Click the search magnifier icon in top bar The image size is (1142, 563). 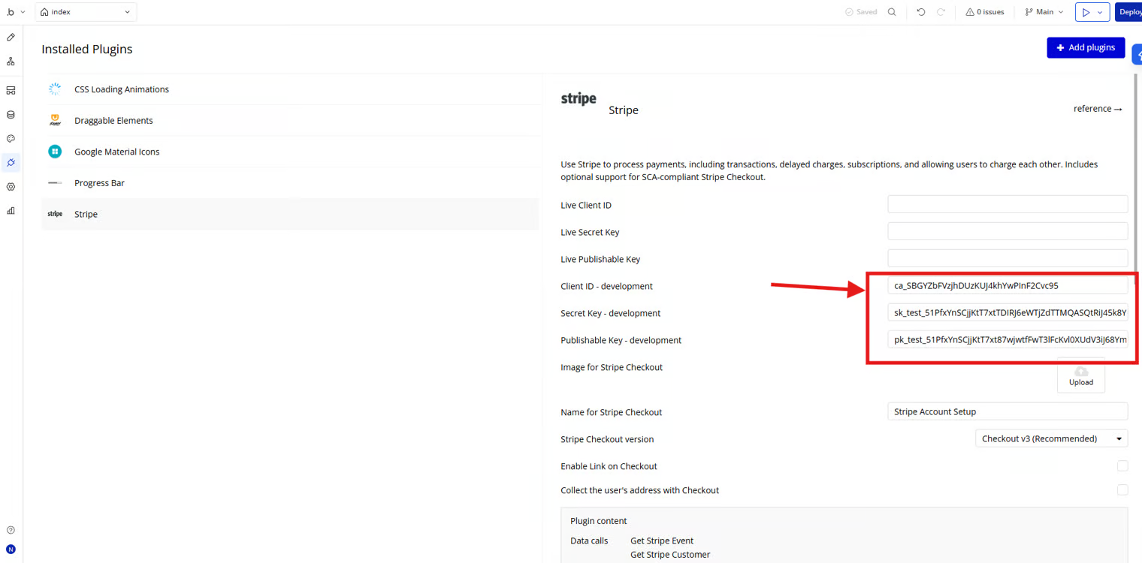[892, 12]
